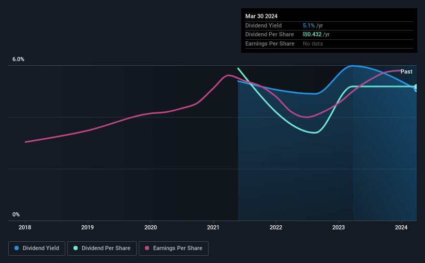Toggle the Dividend Per Share legend button
The width and height of the screenshot is (425, 263).
(102, 249)
